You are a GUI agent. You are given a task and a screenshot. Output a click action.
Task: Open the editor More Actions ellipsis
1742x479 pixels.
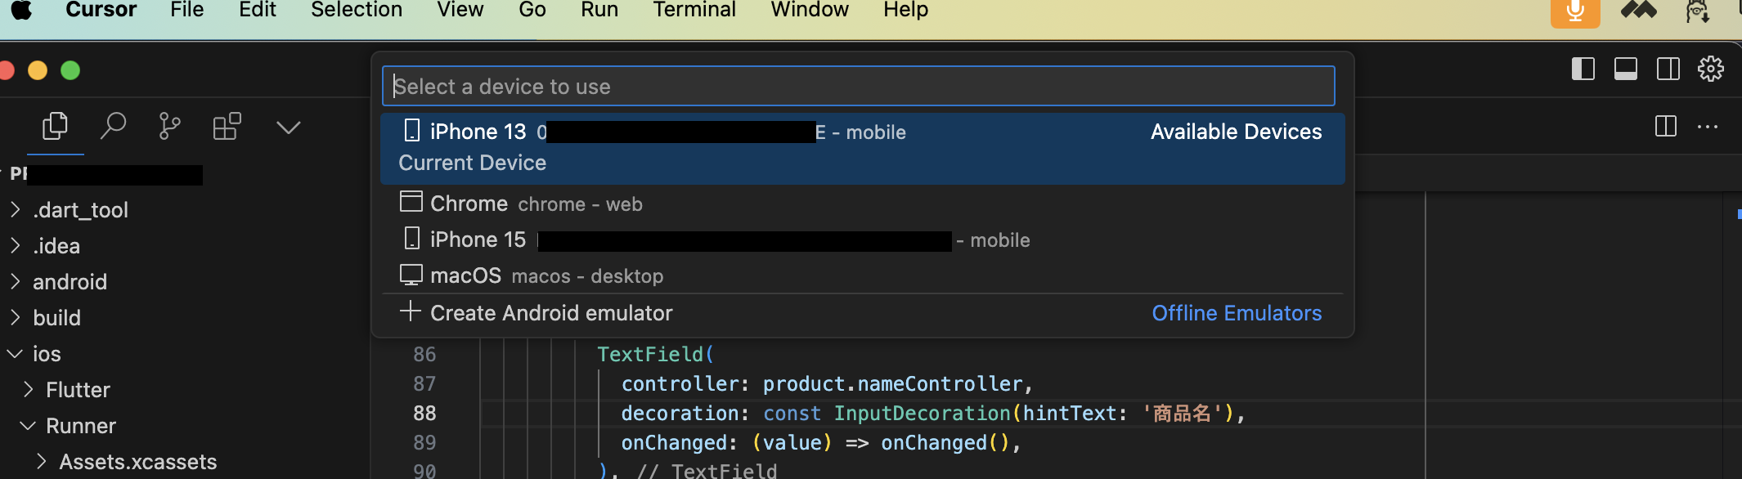pos(1708,127)
